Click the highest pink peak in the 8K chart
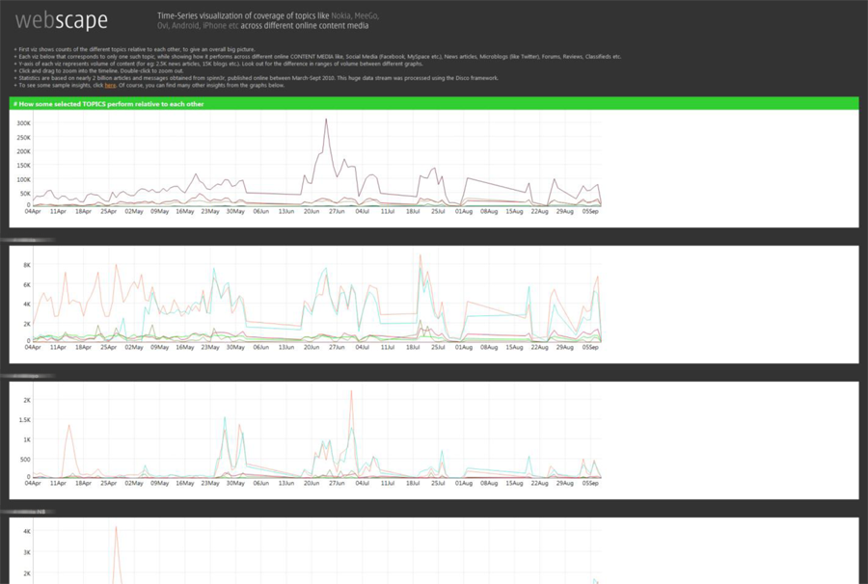The image size is (868, 584). pyautogui.click(x=420, y=255)
